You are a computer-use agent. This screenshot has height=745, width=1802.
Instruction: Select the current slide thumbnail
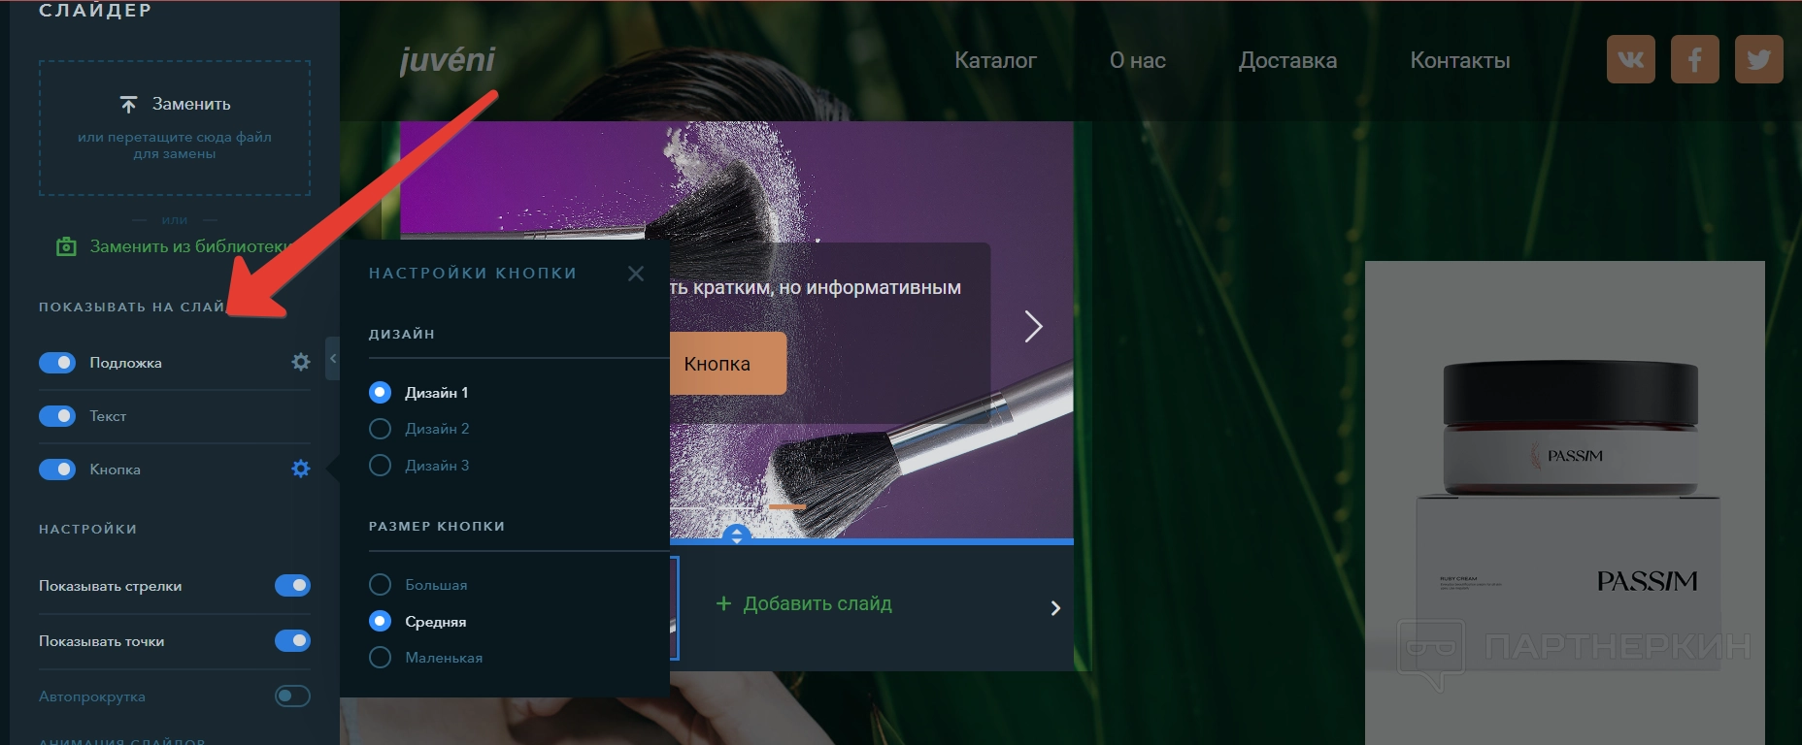pos(674,608)
